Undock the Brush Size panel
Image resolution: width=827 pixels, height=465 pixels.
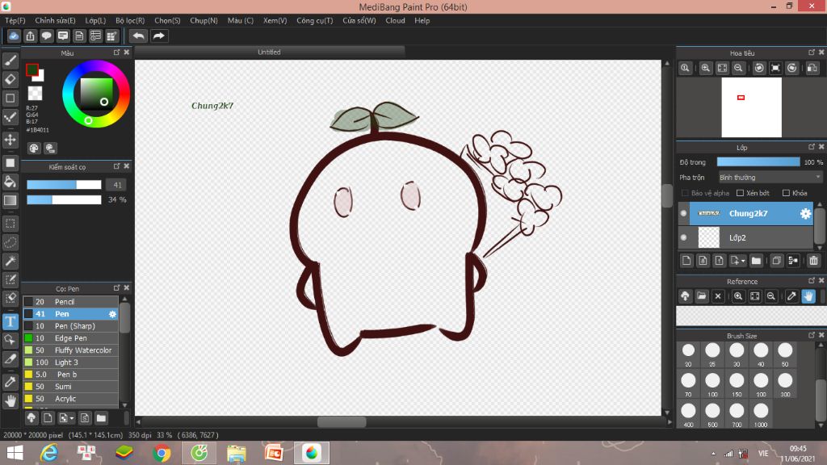pyautogui.click(x=811, y=335)
